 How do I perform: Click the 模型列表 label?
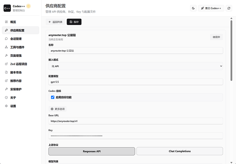[53, 162]
